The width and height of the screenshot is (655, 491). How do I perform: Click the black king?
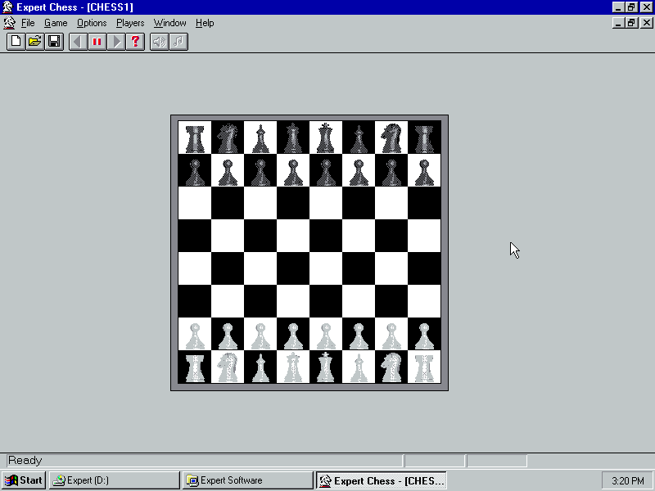pyautogui.click(x=325, y=137)
